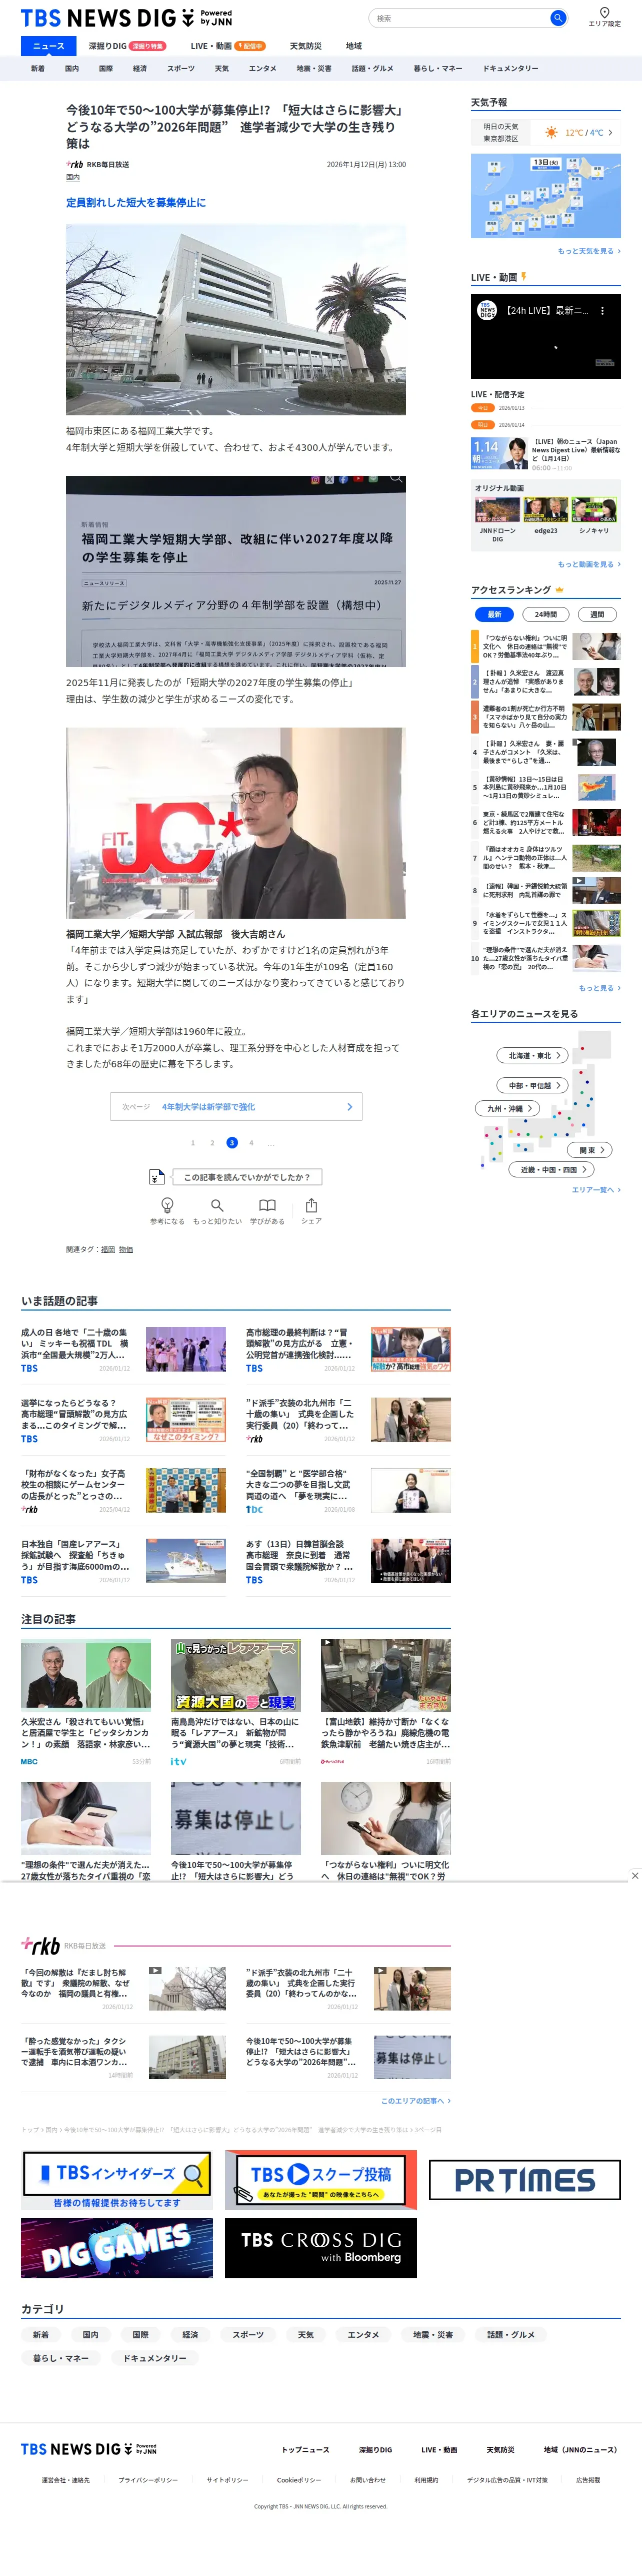Click the sunny weather icon in 明日の天気
This screenshot has height=2576, width=642.
click(551, 132)
